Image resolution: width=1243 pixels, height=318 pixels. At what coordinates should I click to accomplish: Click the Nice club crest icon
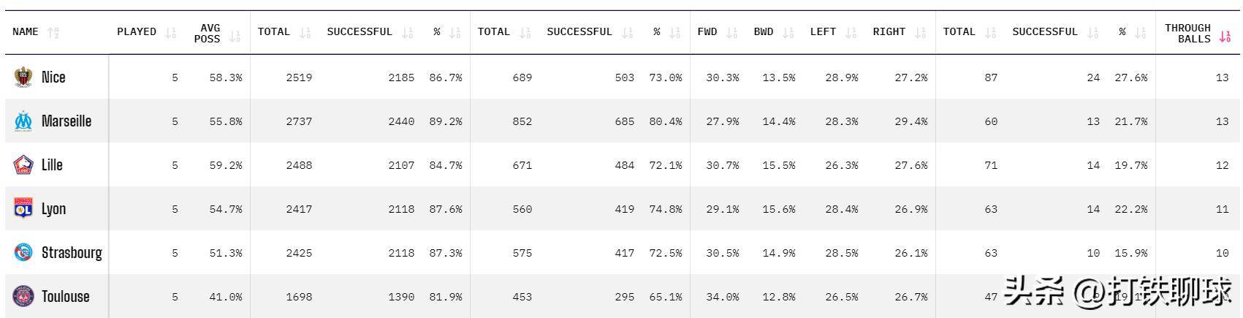point(23,77)
